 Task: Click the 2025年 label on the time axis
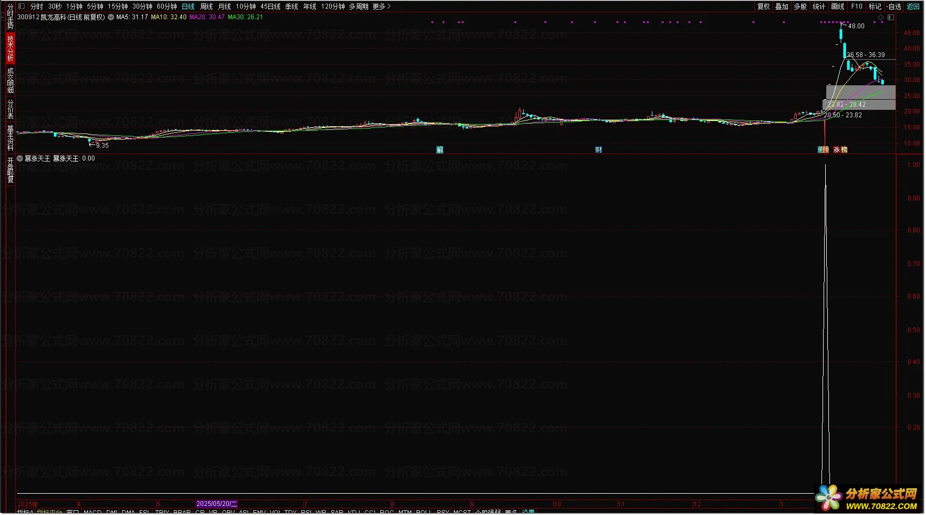coord(28,504)
